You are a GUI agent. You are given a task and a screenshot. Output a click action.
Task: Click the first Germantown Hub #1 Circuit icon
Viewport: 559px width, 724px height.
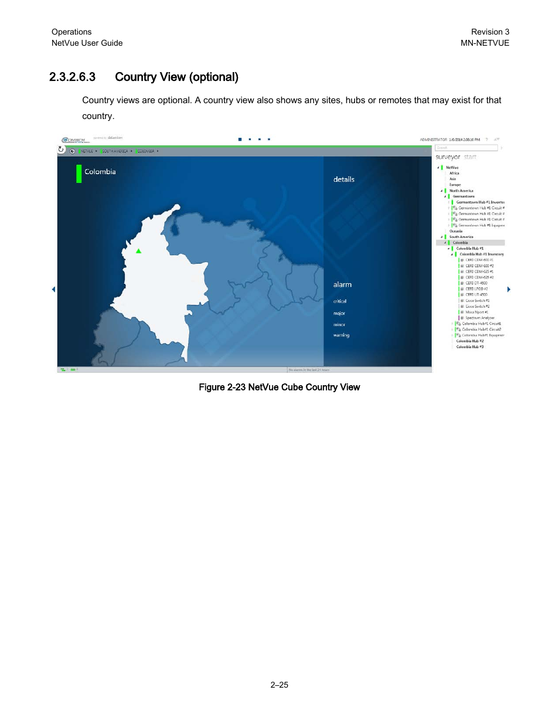coord(455,208)
